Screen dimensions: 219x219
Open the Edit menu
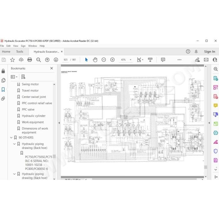[8, 46]
